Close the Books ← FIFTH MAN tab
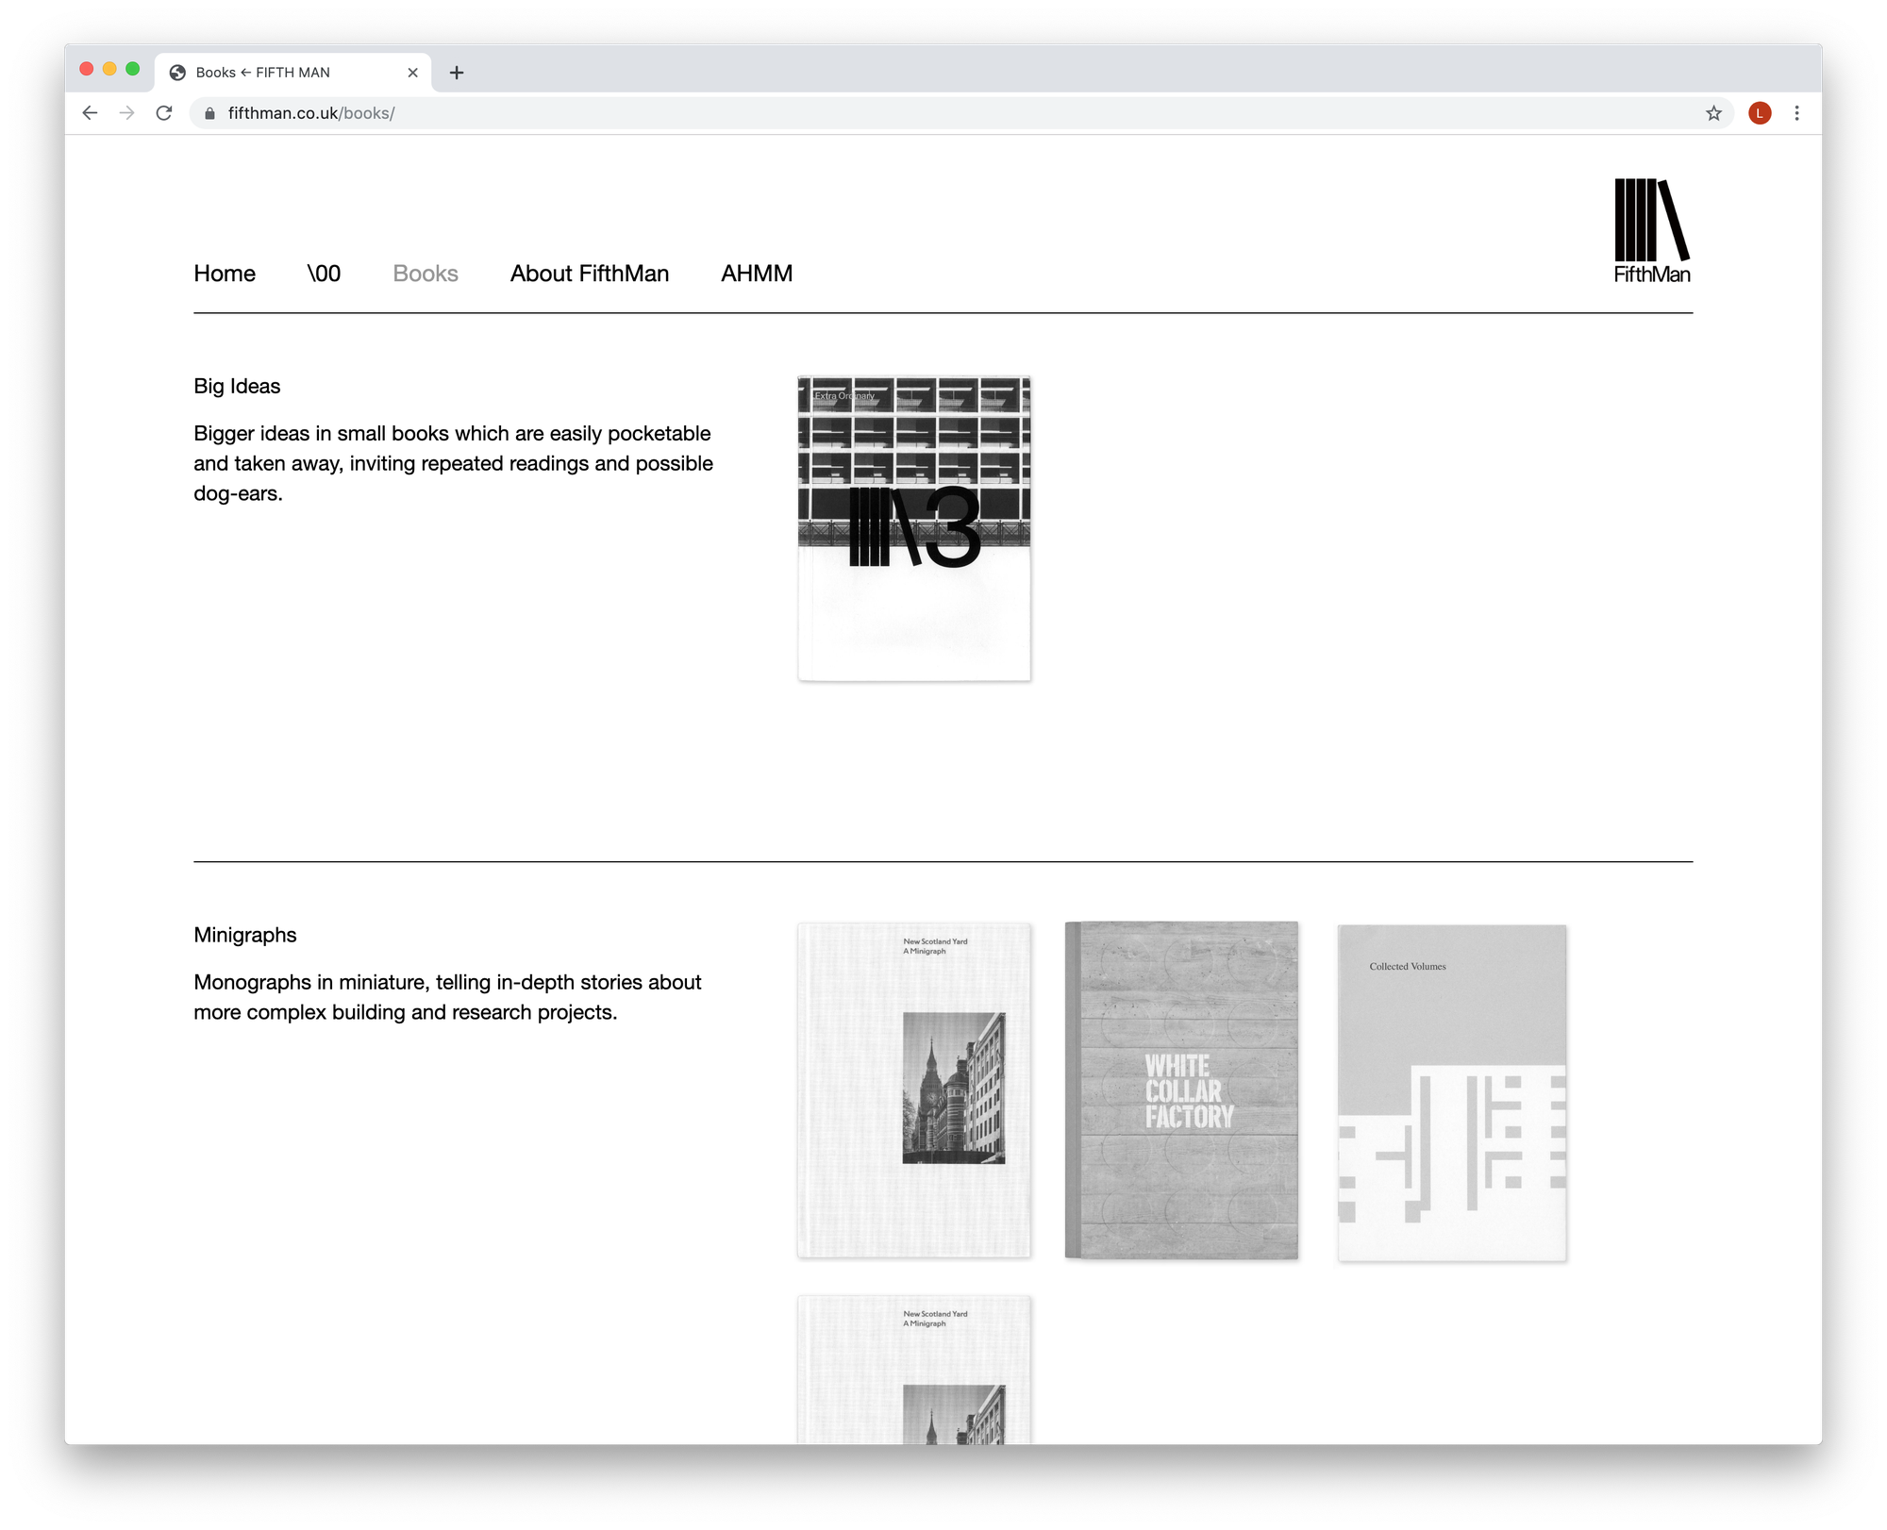Screen dimensions: 1887x1530 (x=412, y=73)
